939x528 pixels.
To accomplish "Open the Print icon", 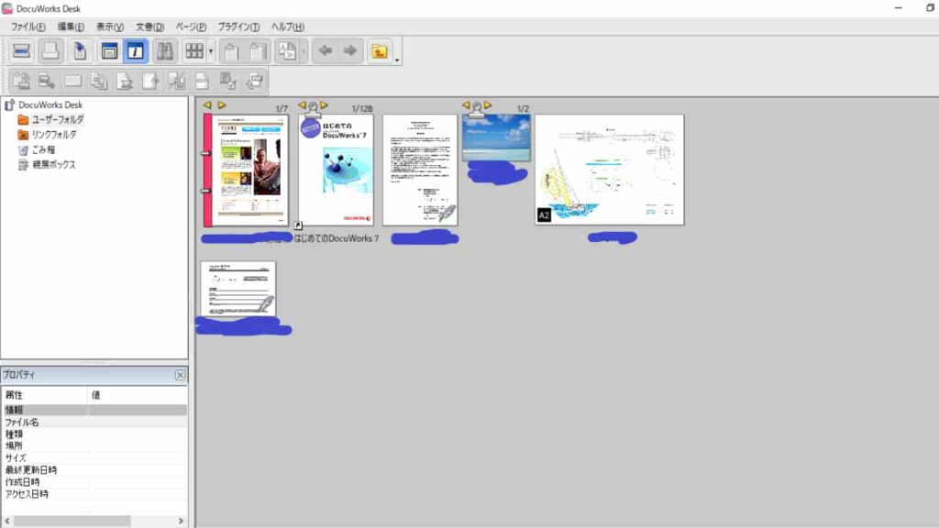I will coord(49,51).
